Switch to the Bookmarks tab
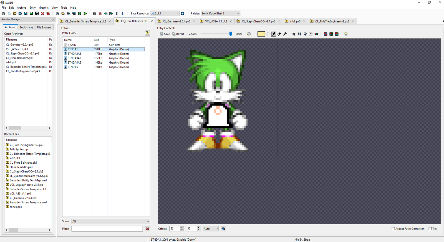 coord(26,27)
